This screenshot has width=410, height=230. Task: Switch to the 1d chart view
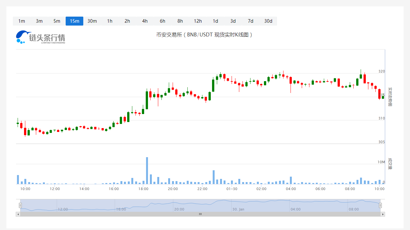coord(215,21)
